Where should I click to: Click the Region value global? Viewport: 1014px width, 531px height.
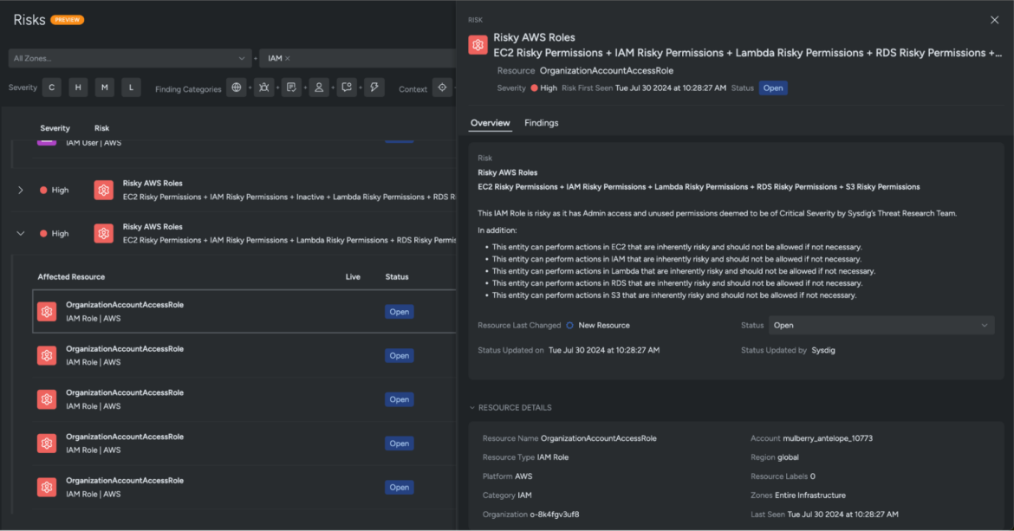[x=788, y=457]
